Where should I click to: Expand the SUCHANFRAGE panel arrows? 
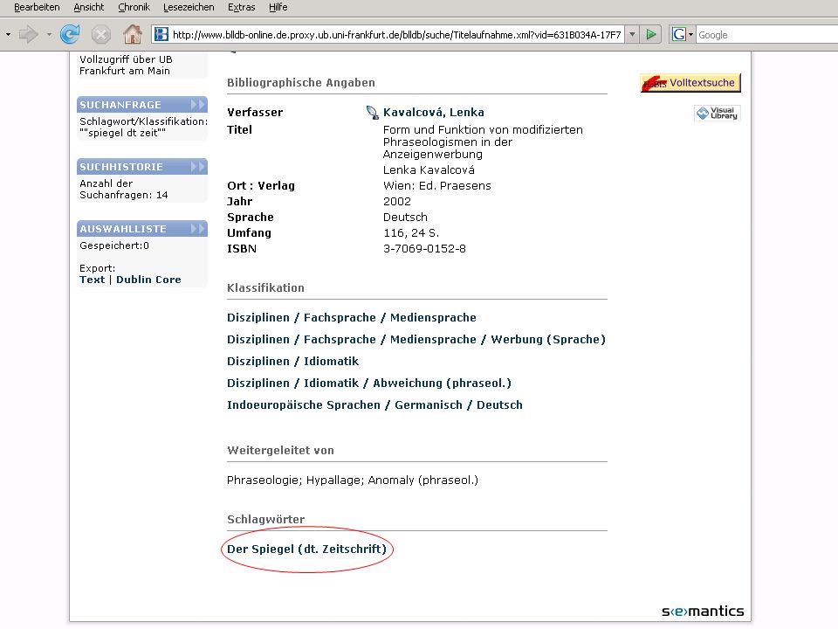pyautogui.click(x=198, y=104)
